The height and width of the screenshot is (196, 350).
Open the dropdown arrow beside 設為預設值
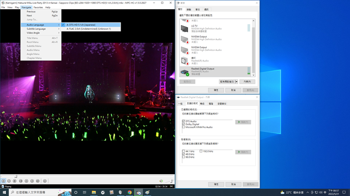coord(236,82)
